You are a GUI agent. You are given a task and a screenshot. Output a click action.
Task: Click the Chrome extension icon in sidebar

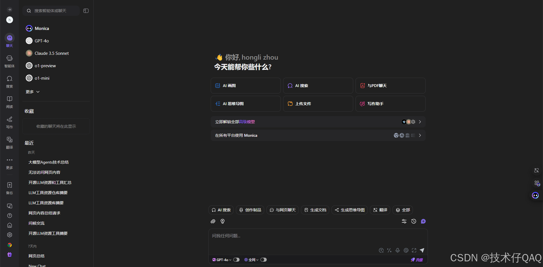[10, 245]
